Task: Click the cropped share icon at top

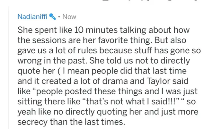Action: click(x=170, y=1)
